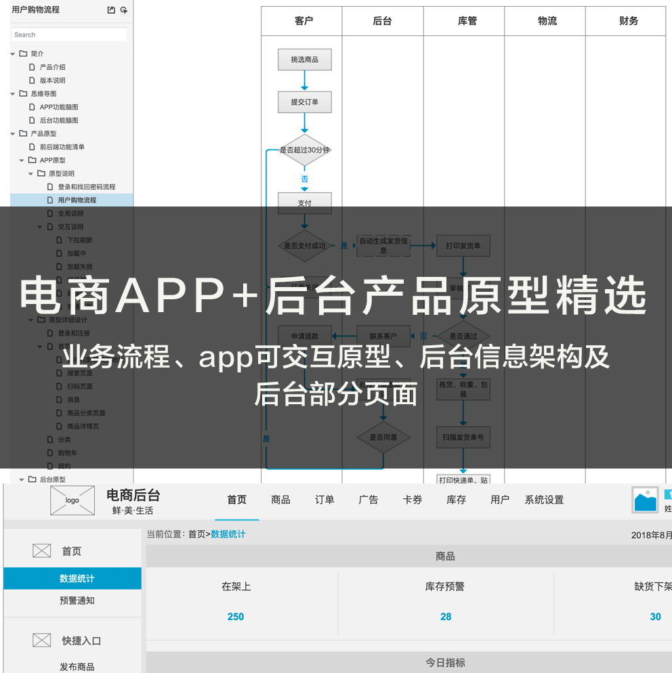Image resolution: width=672 pixels, height=673 pixels.
Task: Click the placeholder icon beside 首页 in left menu
Action: [41, 550]
